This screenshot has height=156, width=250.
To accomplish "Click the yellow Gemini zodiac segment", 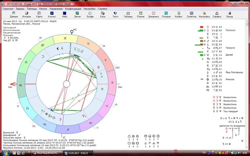I will [65, 39].
